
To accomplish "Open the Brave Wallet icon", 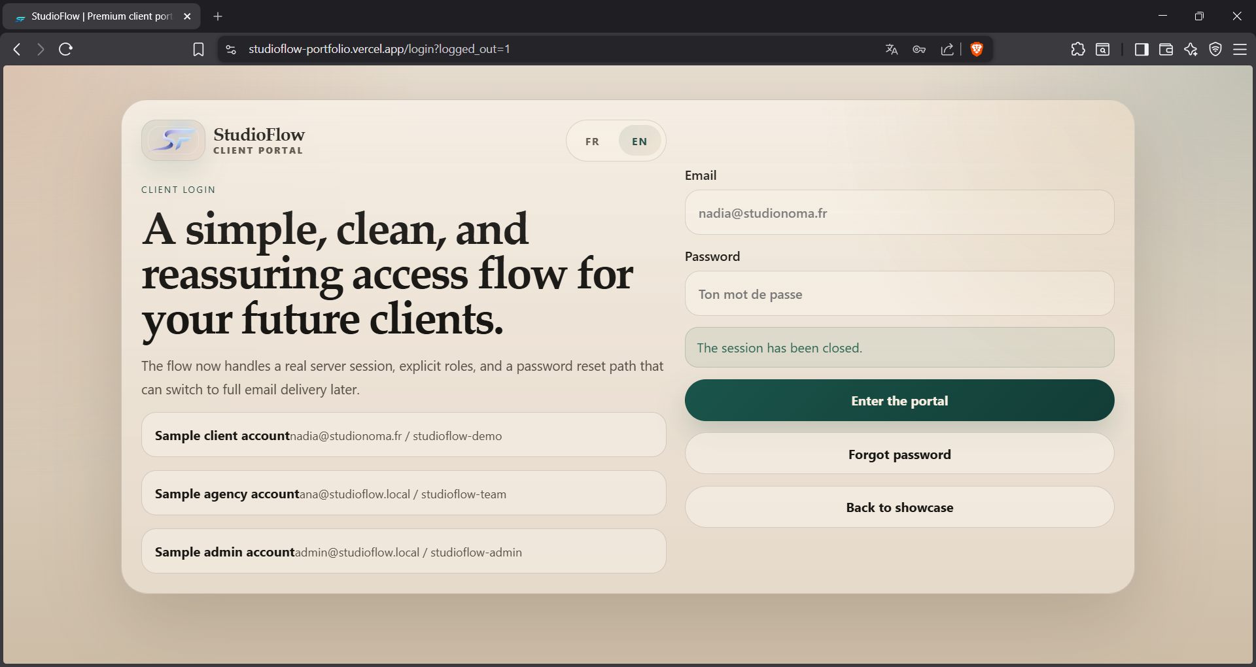I will [1166, 49].
